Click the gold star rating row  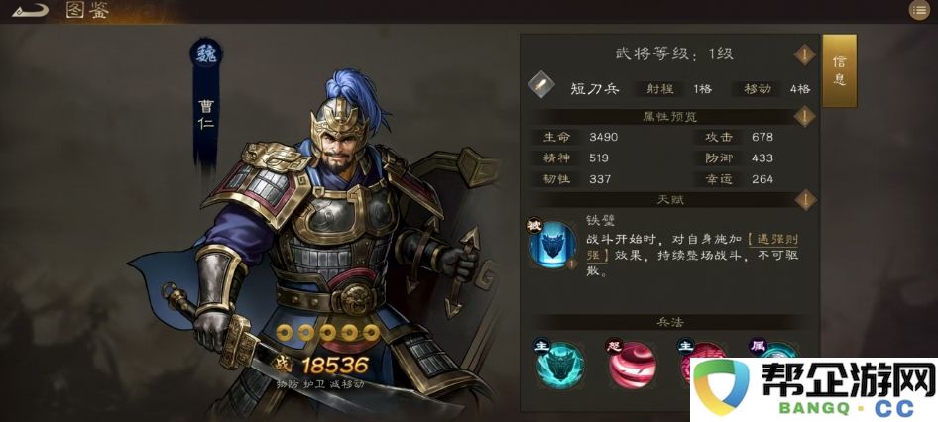(328, 333)
